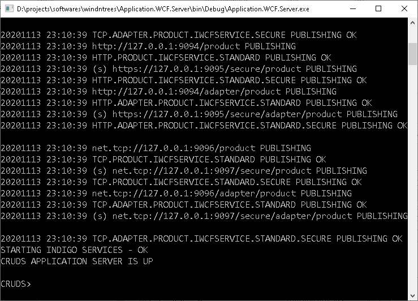Click the title bar path text

tap(163, 9)
